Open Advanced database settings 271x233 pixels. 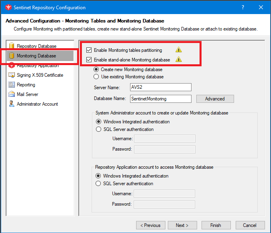(215, 99)
